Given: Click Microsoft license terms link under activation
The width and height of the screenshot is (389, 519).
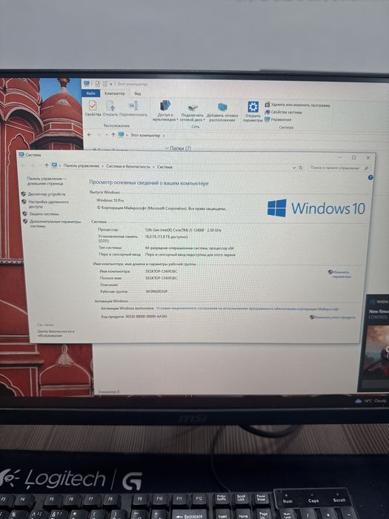Looking at the screenshot, I should click(247, 308).
